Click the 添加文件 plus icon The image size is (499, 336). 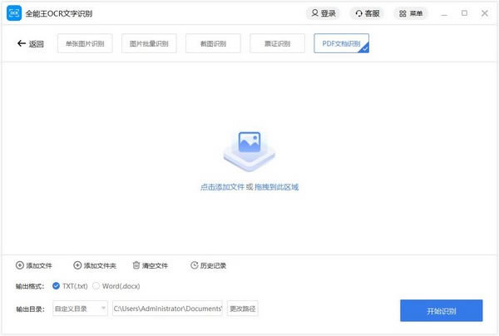click(20, 265)
